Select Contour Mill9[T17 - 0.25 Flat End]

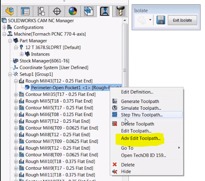tap(59, 168)
